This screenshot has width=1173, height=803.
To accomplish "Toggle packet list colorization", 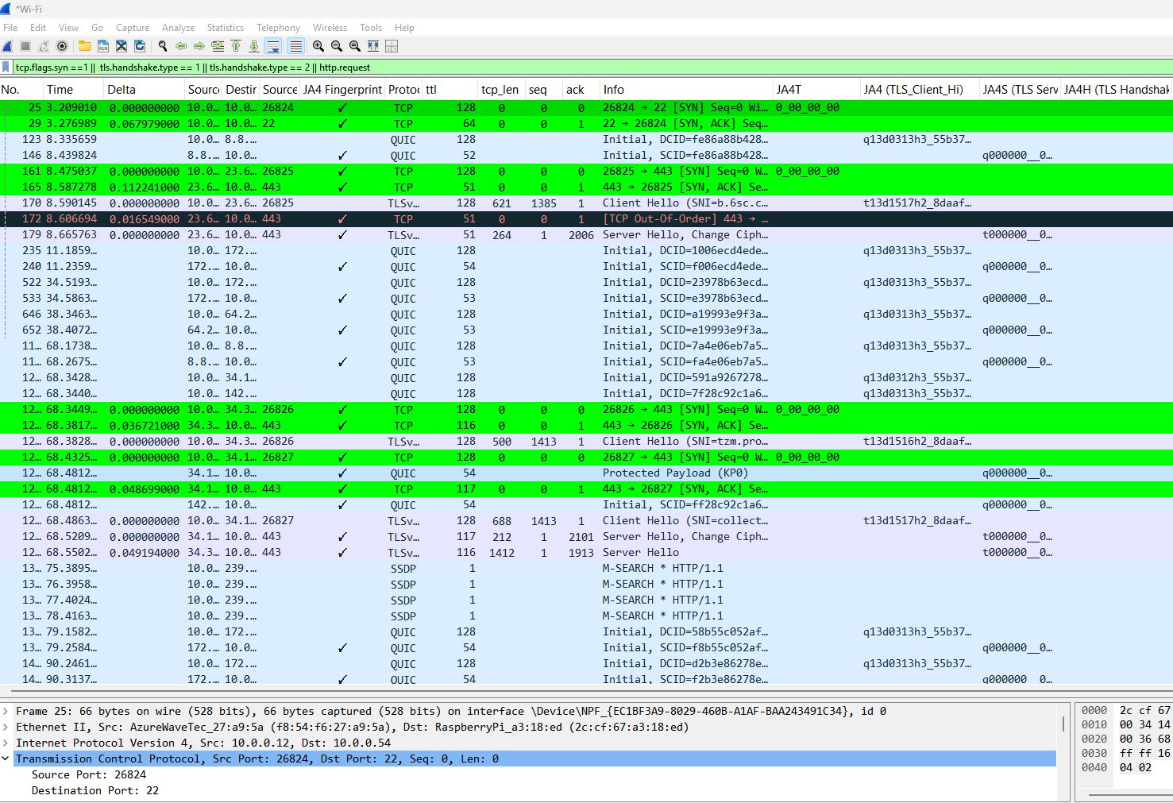I will tap(295, 47).
